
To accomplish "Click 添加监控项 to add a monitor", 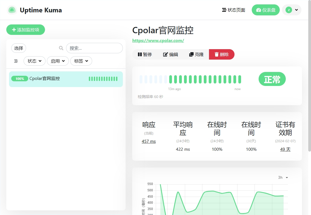I will click(26, 30).
